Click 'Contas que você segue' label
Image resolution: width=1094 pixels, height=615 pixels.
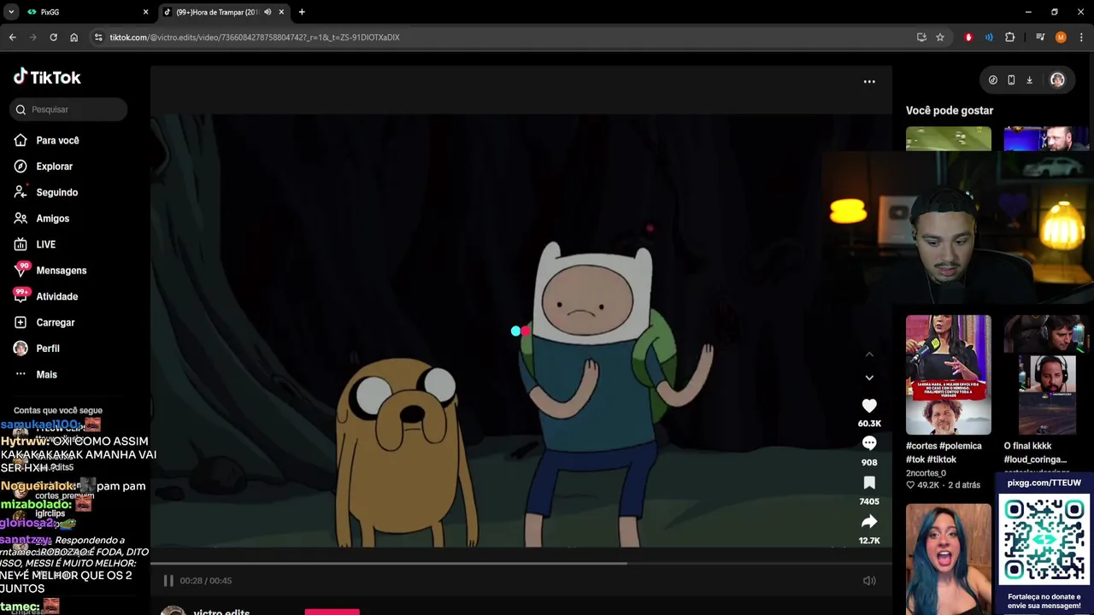click(x=57, y=410)
